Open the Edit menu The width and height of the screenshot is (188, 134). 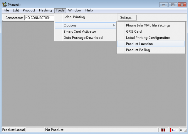click(x=16, y=10)
